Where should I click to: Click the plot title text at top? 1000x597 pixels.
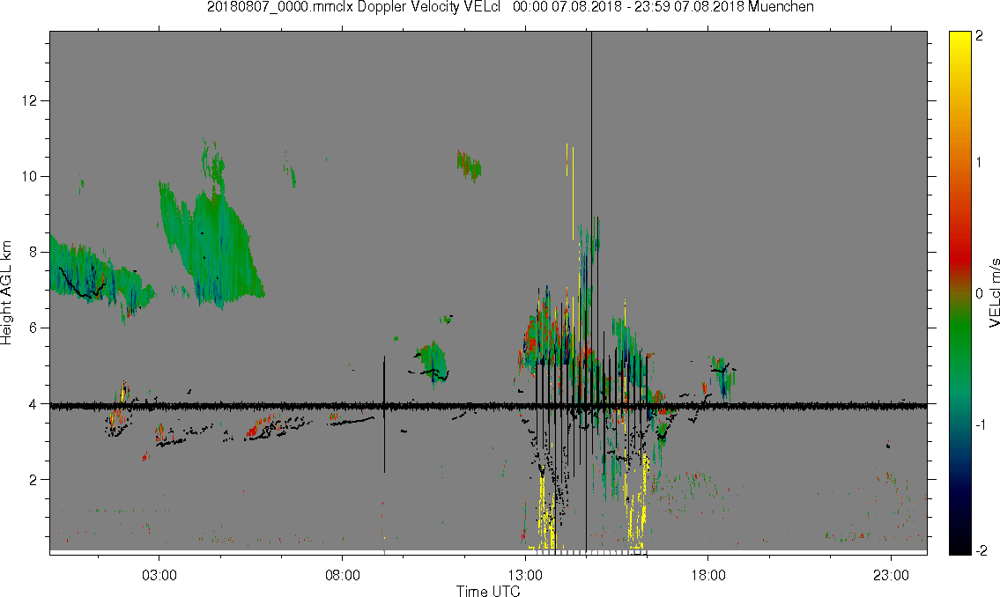(x=510, y=7)
